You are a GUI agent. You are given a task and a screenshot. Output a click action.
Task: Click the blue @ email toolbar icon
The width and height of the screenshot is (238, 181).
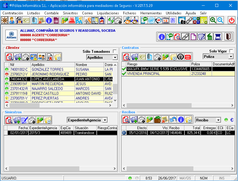pyautogui.click(x=151, y=20)
